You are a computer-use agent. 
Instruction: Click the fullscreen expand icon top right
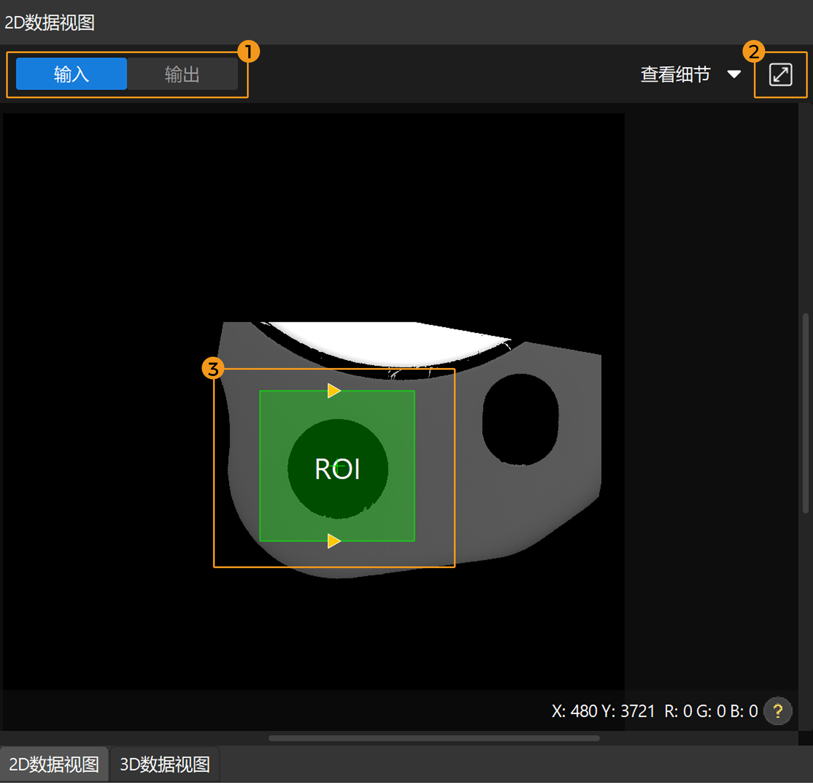(x=780, y=74)
